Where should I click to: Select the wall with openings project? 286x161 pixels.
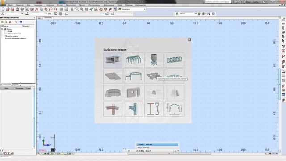[133, 93]
